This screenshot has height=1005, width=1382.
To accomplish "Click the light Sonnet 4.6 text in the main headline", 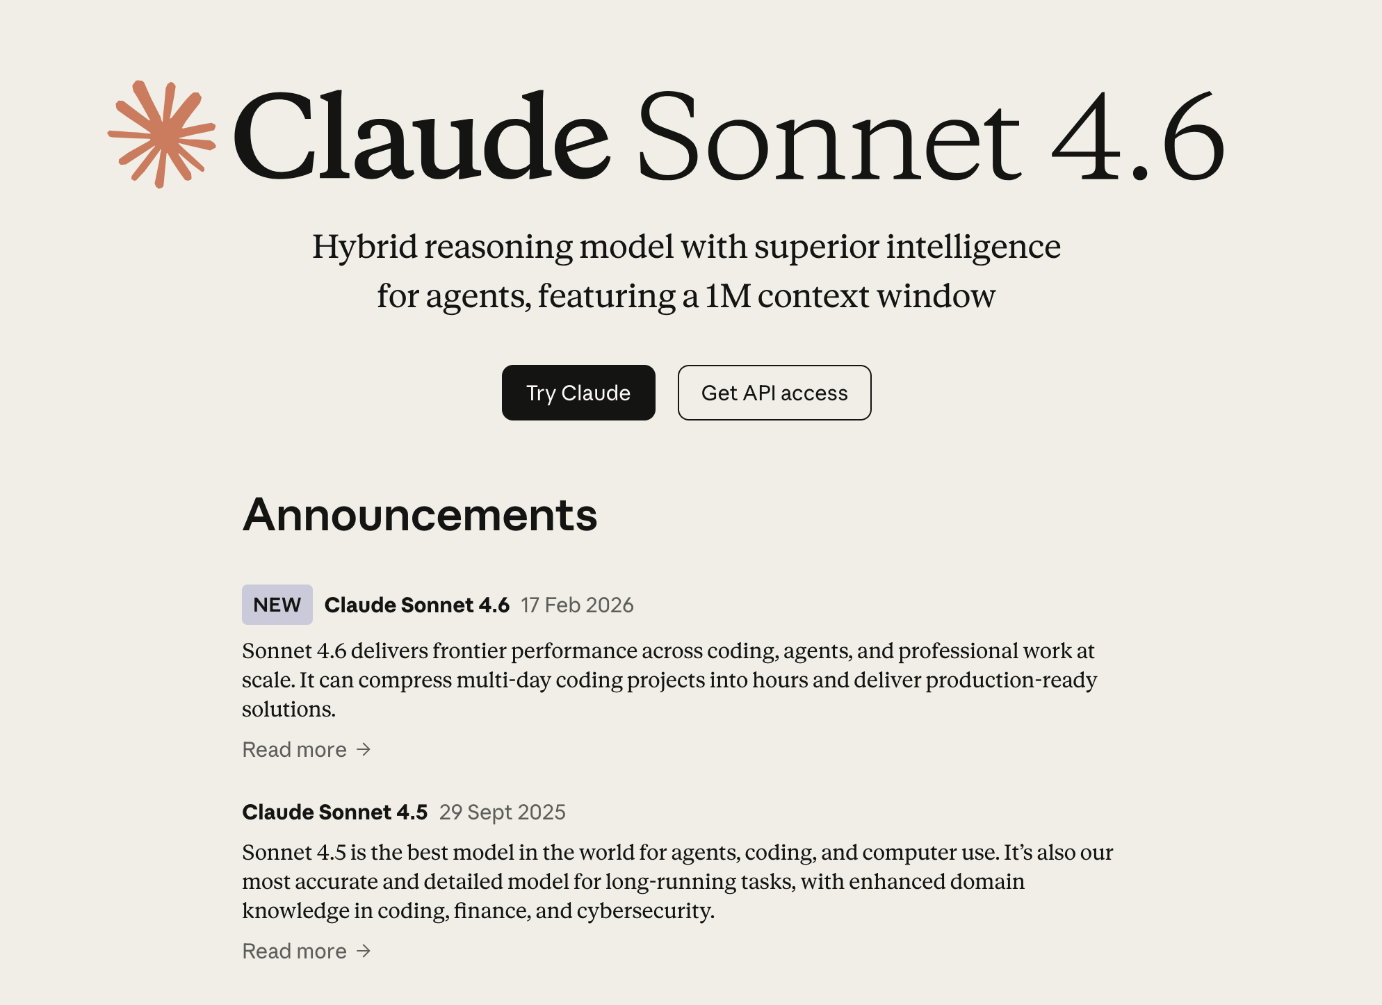I will click(929, 136).
